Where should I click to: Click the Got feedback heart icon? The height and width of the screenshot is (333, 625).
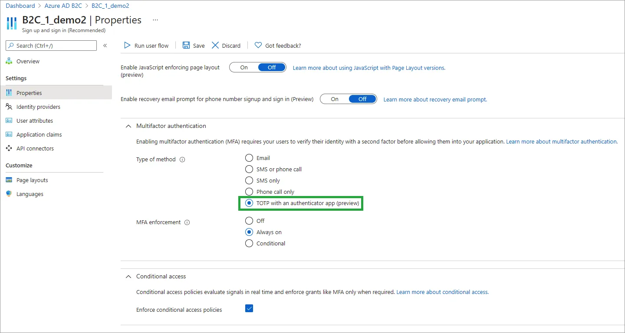point(258,46)
